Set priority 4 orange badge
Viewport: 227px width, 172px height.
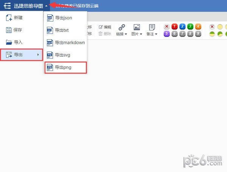pos(198,26)
